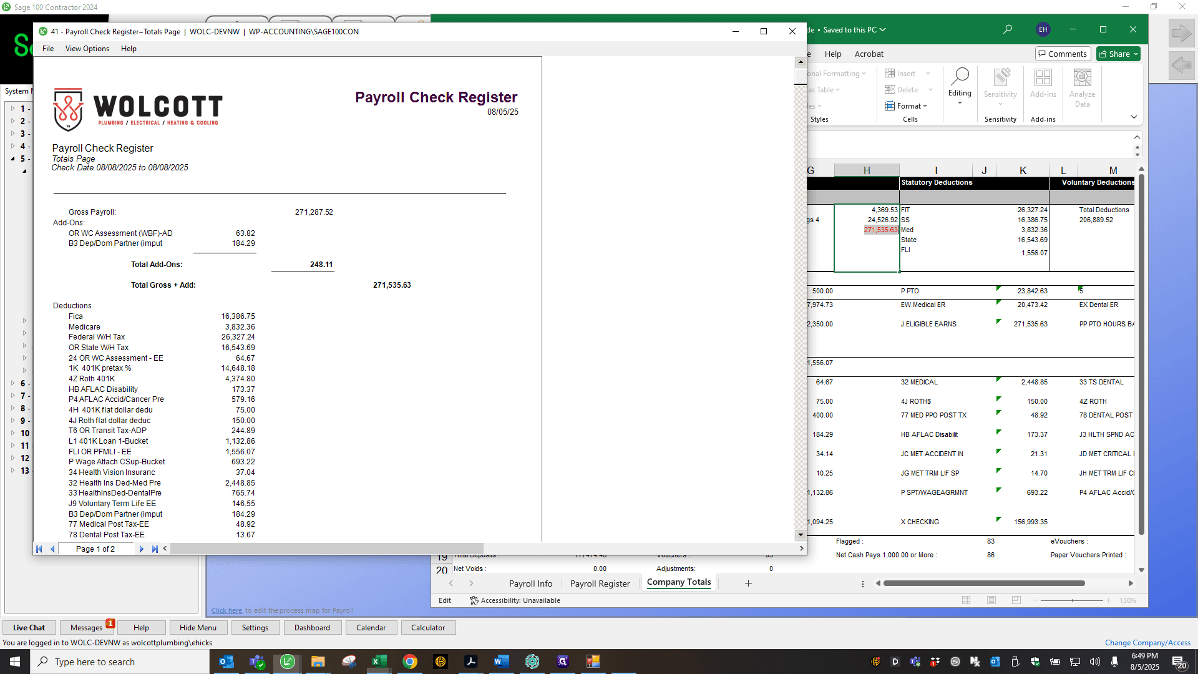
Task: Switch to the Payroll Register sheet tab
Action: (x=600, y=584)
